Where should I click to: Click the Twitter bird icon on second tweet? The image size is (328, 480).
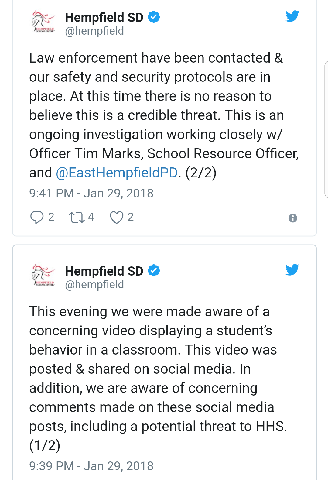[292, 270]
